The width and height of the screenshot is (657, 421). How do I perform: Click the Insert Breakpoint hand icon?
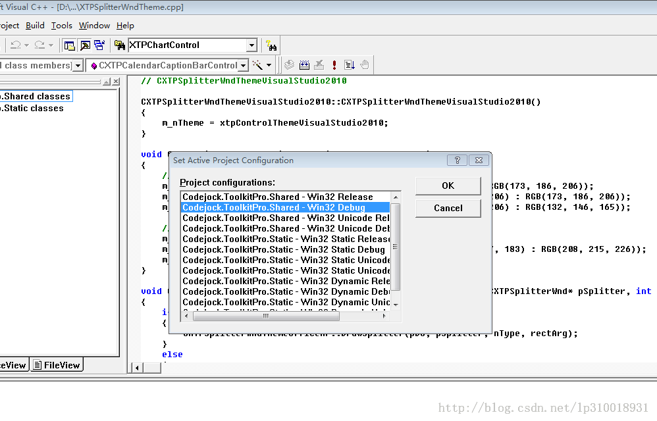pyautogui.click(x=365, y=65)
